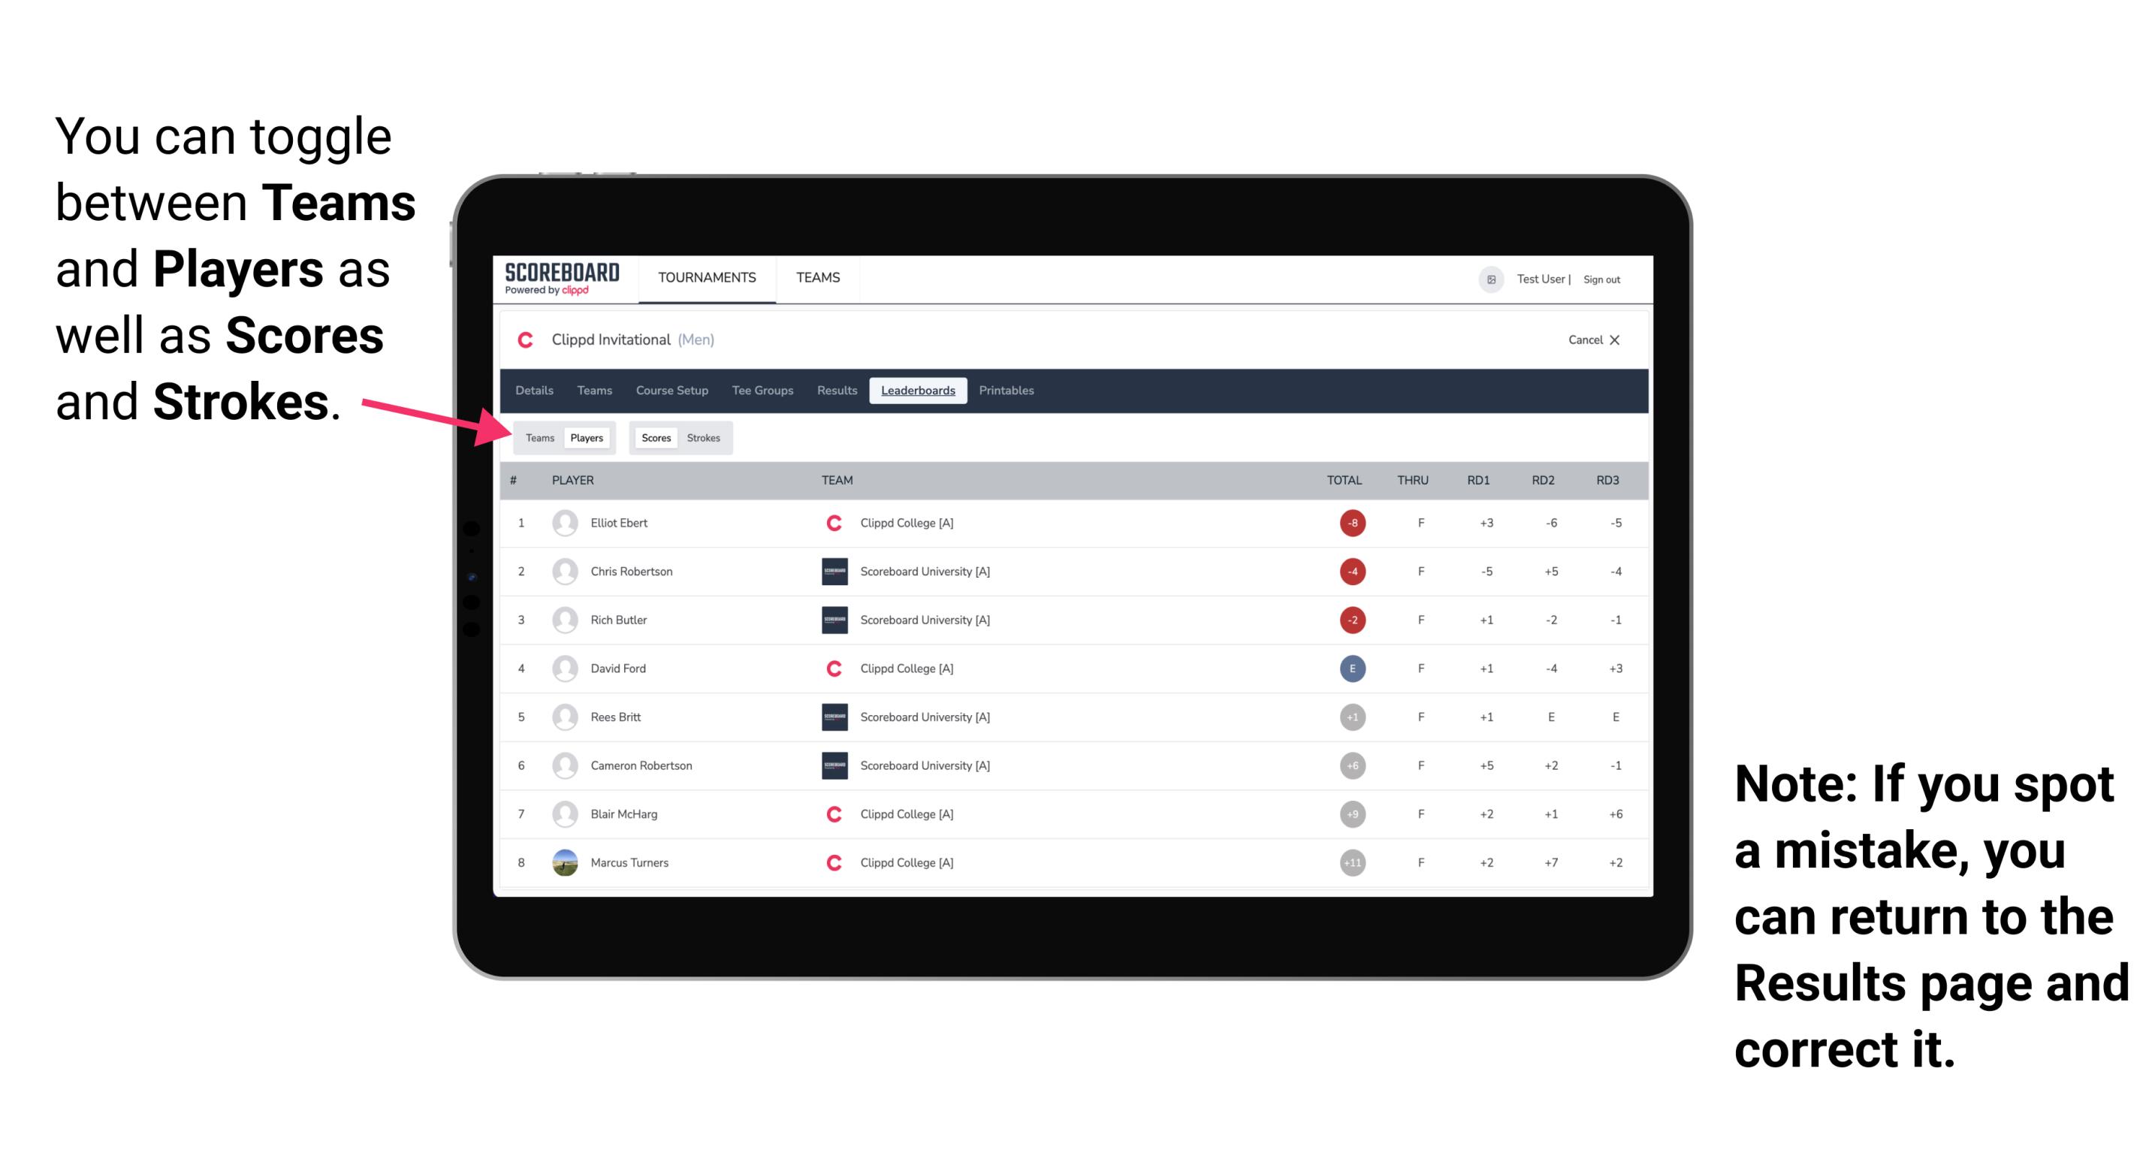Click Elliot Ebert player avatar icon
2143x1153 pixels.
(x=563, y=523)
